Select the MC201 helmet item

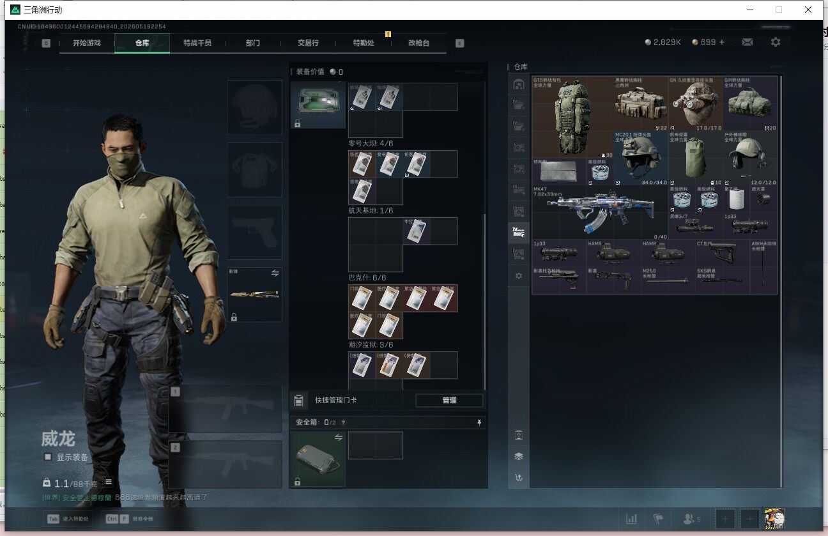[641, 158]
